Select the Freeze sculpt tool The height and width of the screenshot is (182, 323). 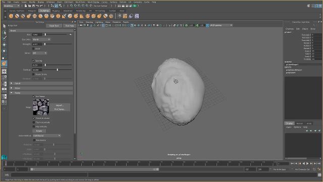111,16
